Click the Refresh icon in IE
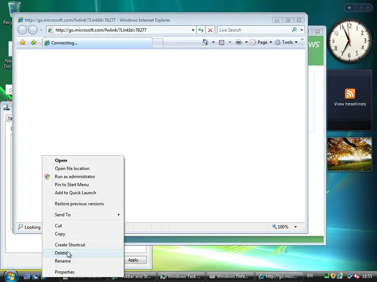The image size is (377, 282). (x=201, y=30)
